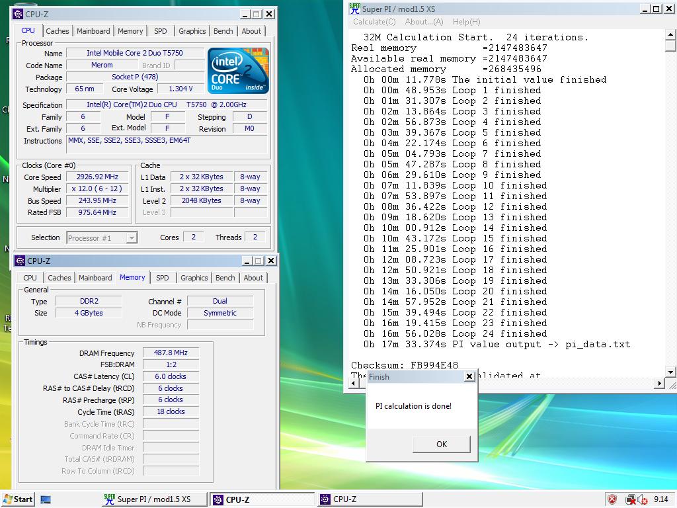Click taskbar clock showing 9.14
Image resolution: width=677 pixels, height=508 pixels.
point(661,499)
